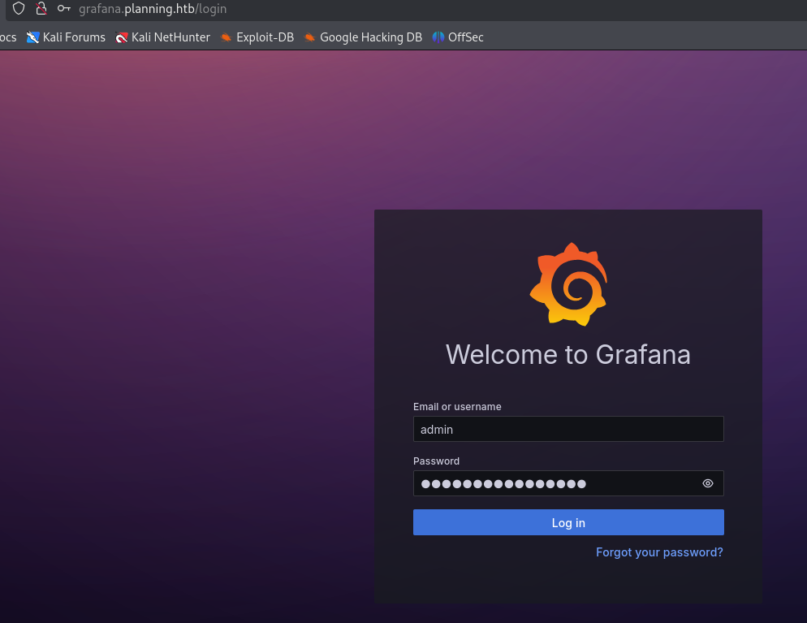807x623 pixels.
Task: Show the password using the eye icon
Action: click(708, 483)
